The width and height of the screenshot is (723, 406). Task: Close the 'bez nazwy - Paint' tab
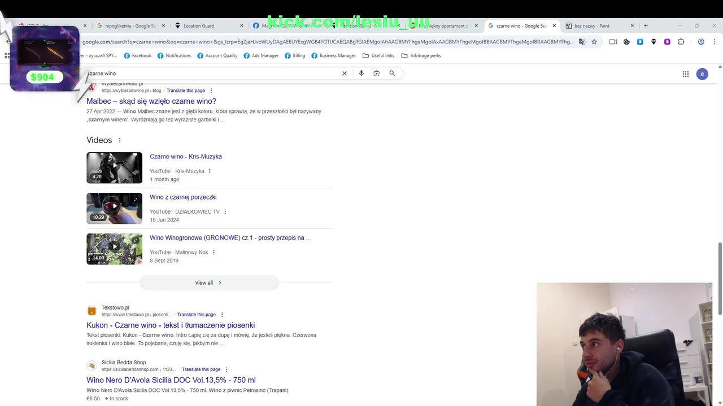632,25
